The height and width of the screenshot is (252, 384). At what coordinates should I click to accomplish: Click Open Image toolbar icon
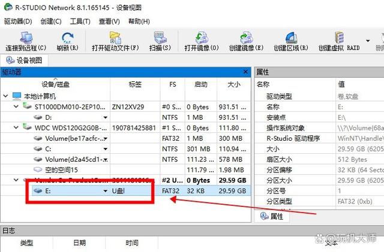[202, 41]
